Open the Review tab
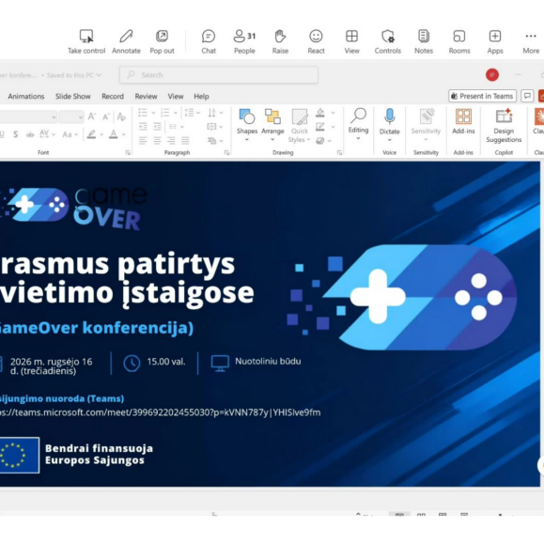This screenshot has height=544, width=544. 146,97
